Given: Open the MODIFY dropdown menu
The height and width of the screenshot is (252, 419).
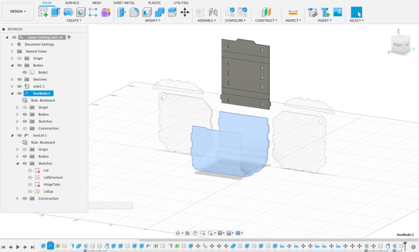Looking at the screenshot, I should point(153,20).
